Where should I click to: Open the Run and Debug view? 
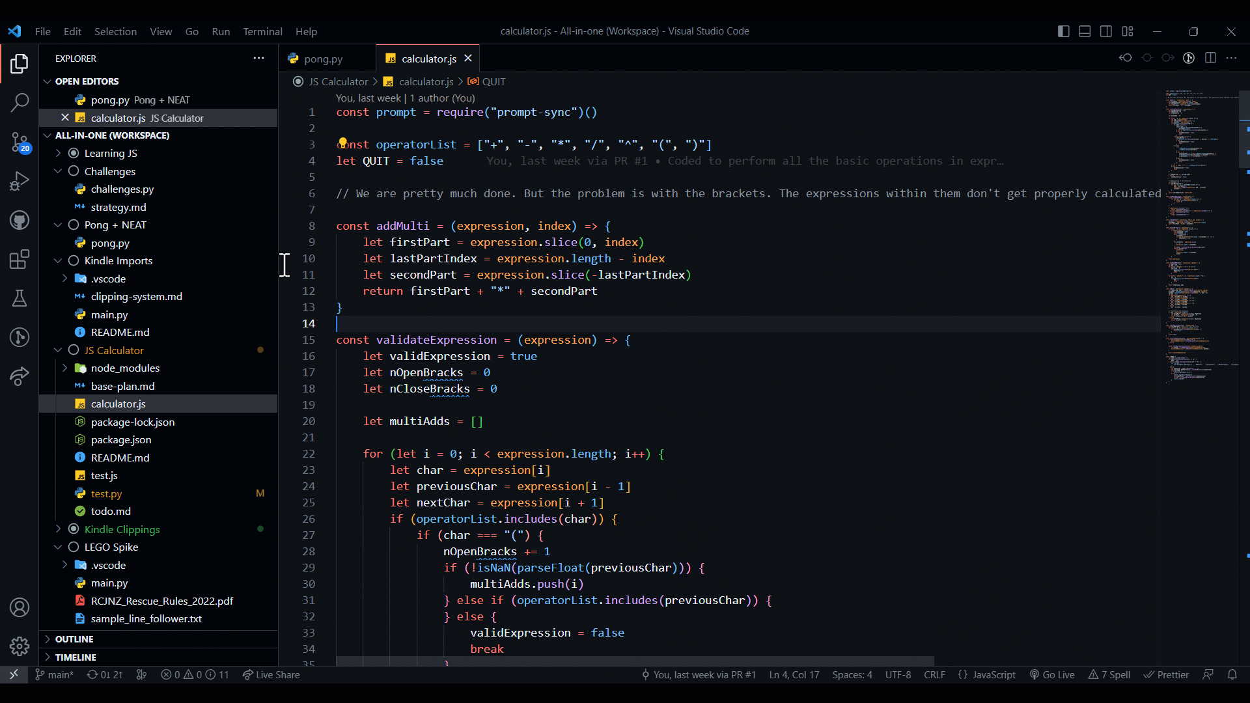pos(20,181)
